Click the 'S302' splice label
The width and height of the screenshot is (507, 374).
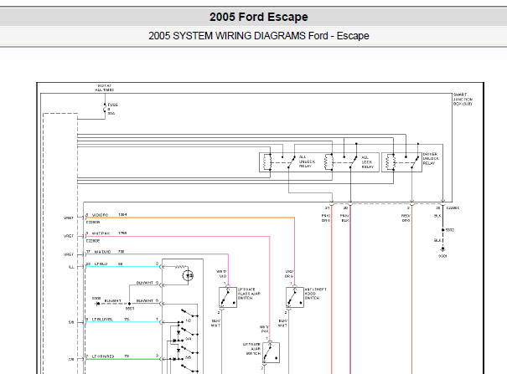(450, 230)
